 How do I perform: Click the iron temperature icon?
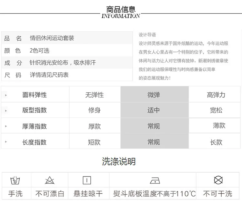155,180
